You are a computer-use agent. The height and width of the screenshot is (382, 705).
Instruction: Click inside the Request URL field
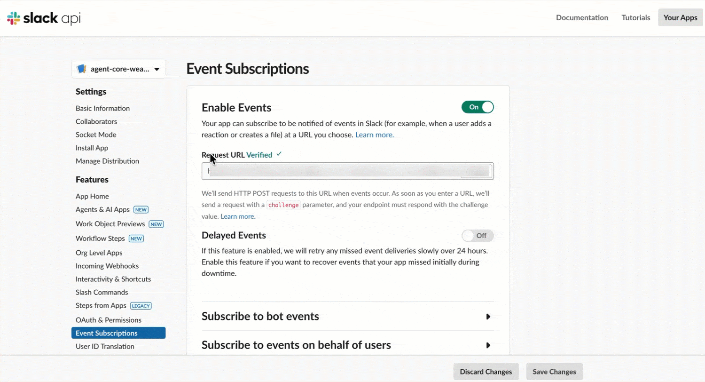pyautogui.click(x=348, y=171)
